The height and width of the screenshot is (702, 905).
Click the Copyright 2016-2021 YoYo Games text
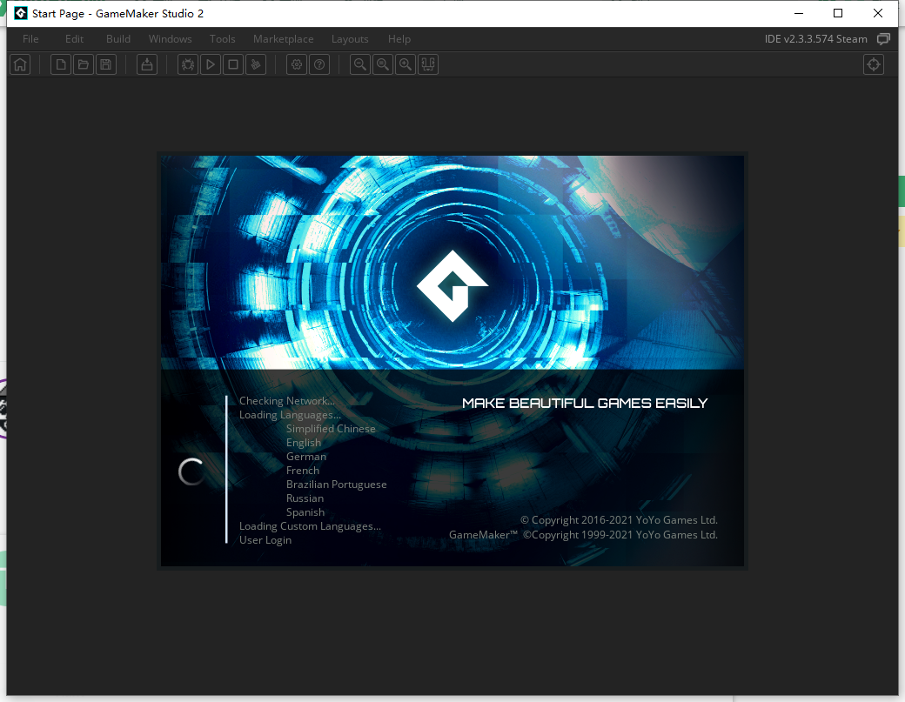coord(619,519)
